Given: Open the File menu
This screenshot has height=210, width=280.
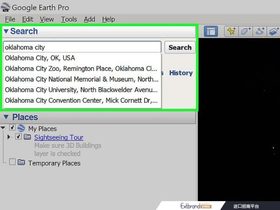Looking at the screenshot, I should (10, 19).
